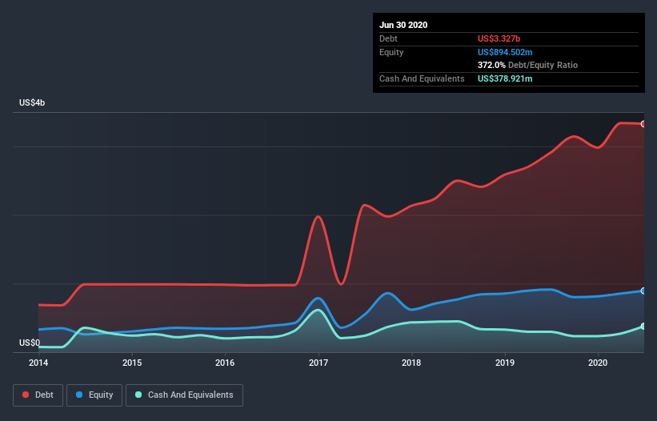Click the Jun 30 2020 tooltip date
The image size is (657, 421).
click(403, 25)
